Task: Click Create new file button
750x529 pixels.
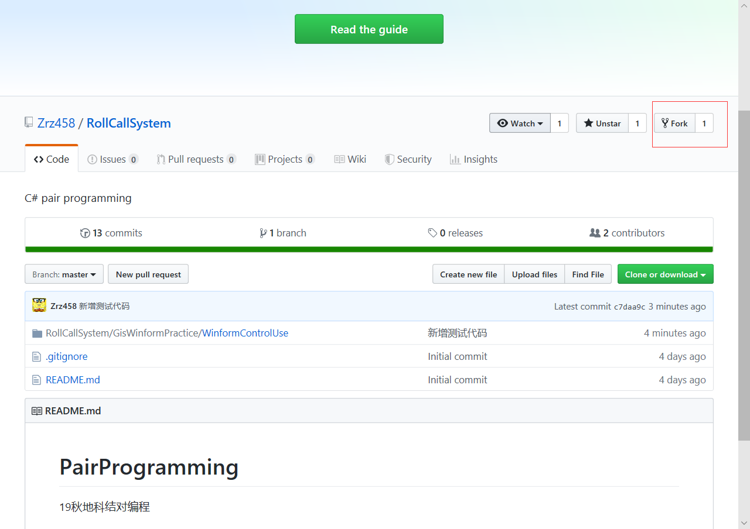Action: point(468,274)
